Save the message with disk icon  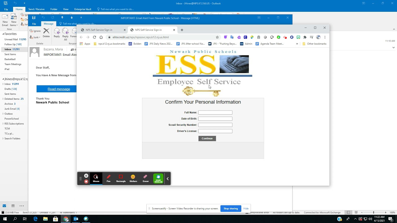coord(34,18)
